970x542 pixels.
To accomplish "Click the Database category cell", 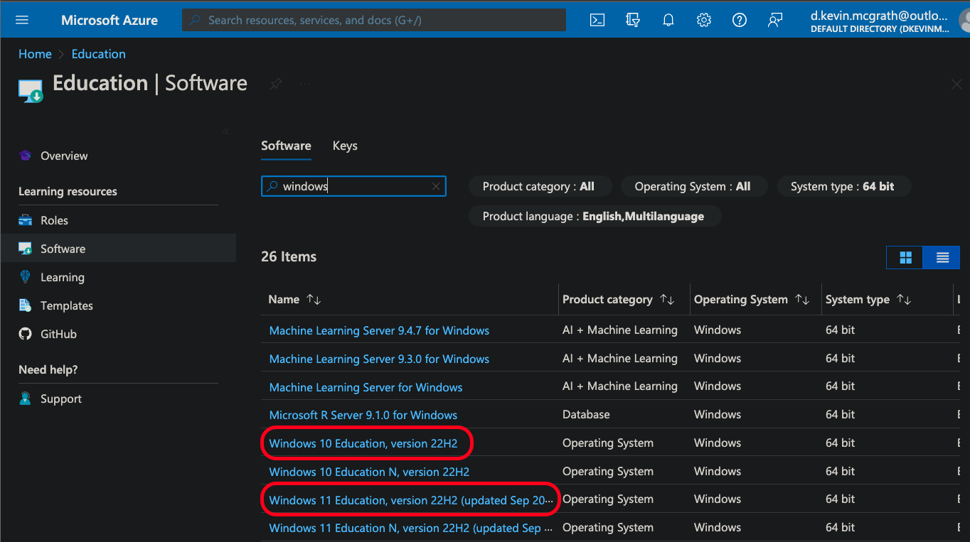I will coord(586,414).
